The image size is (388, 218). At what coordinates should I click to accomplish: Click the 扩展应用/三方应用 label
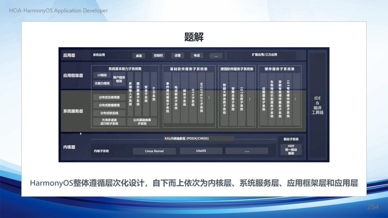[x=264, y=55]
